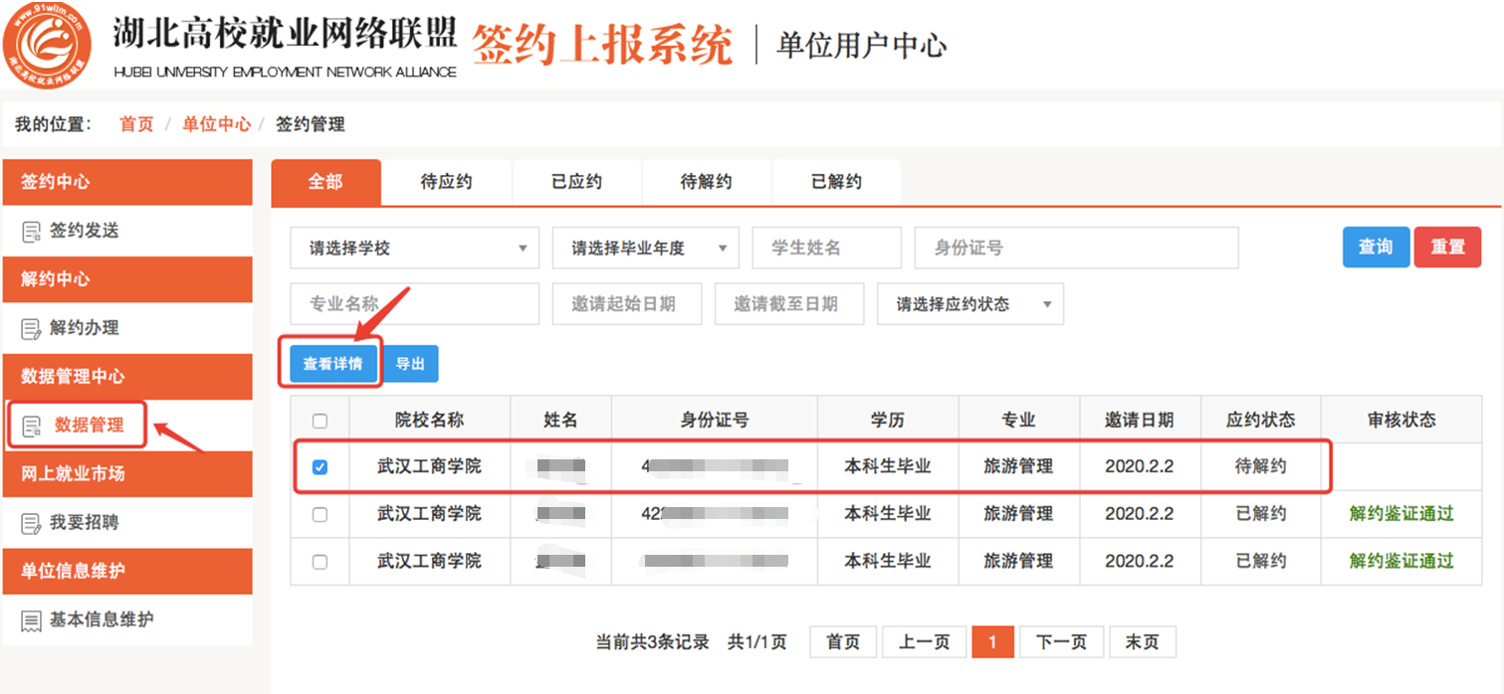The image size is (1504, 694).
Task: Click the document icon beside 我要招聘
Action: 32,524
